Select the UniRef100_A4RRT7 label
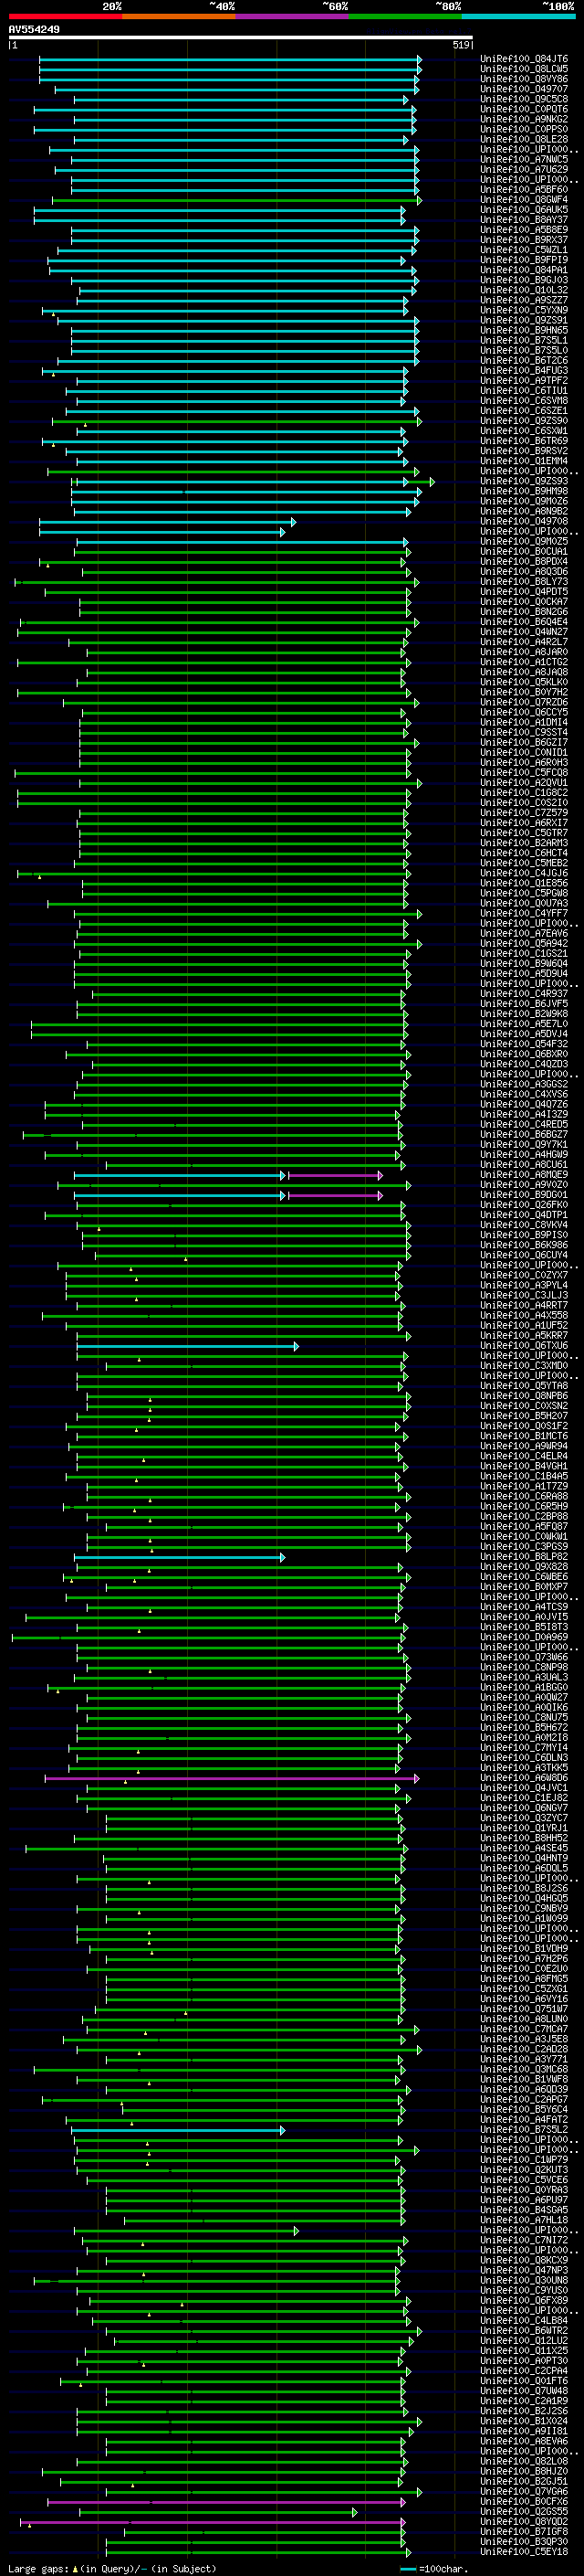Image resolution: width=584 pixels, height=2576 pixels. pyautogui.click(x=524, y=1305)
